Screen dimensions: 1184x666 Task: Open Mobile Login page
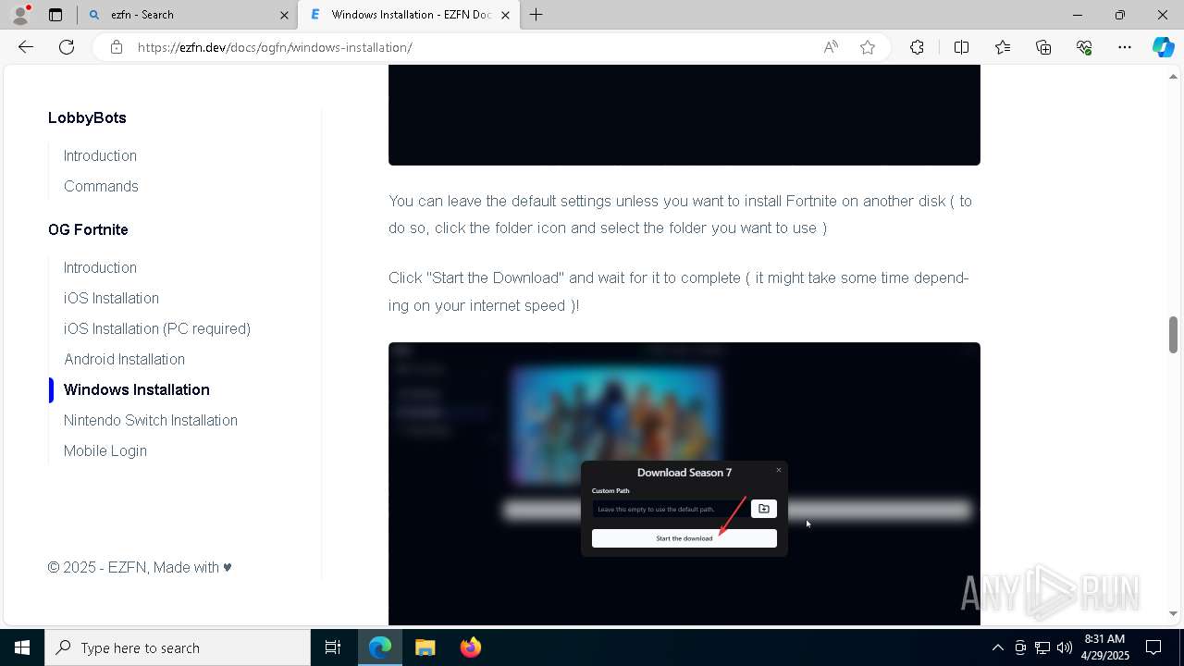(105, 450)
